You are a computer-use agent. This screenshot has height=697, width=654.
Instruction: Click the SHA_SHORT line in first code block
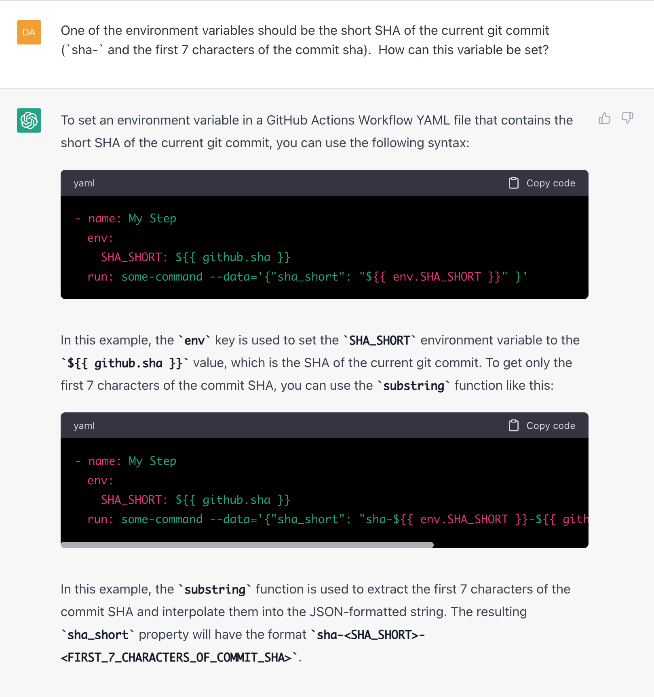pos(195,258)
